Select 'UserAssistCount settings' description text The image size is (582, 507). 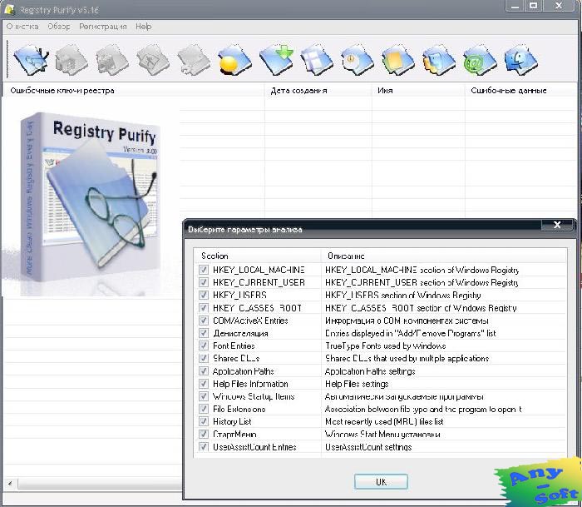[x=368, y=447]
